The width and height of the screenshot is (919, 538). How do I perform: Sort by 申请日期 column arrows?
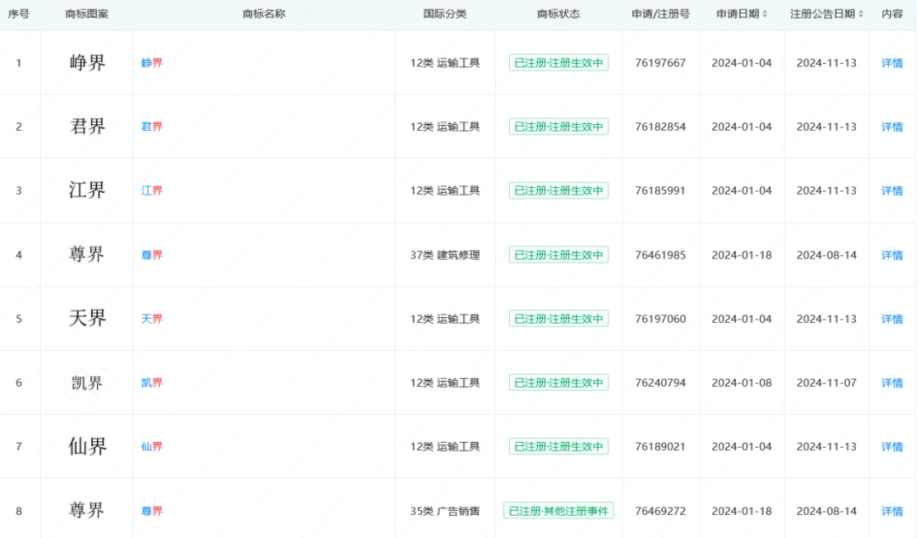click(x=764, y=14)
